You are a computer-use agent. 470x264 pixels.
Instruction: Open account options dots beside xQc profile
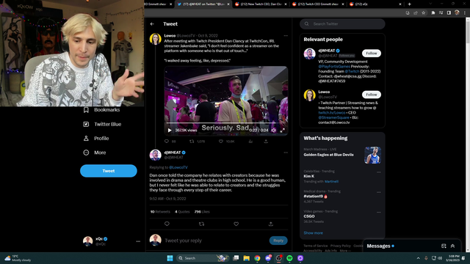point(138,241)
